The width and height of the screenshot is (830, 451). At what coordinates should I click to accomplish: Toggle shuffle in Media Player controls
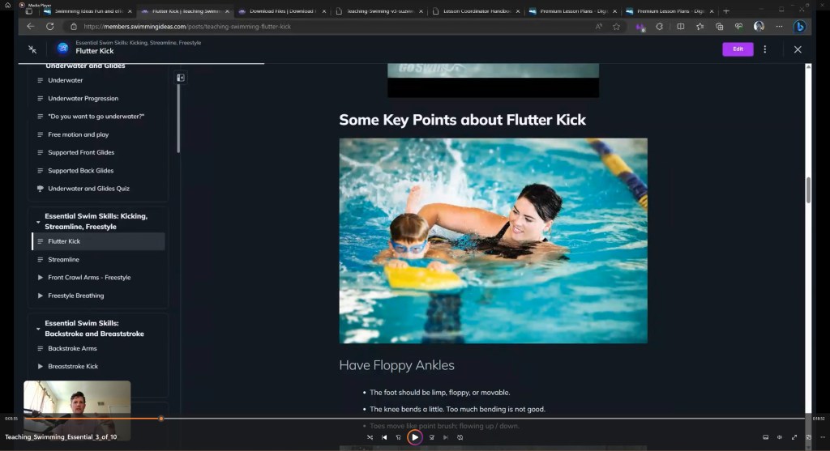click(370, 437)
